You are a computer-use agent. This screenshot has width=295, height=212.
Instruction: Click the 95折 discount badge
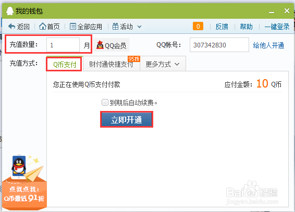pos(134,59)
